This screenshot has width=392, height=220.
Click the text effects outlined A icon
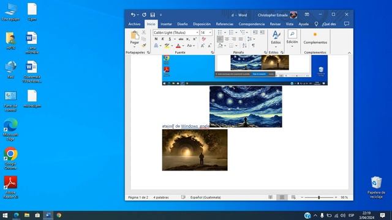(156, 46)
